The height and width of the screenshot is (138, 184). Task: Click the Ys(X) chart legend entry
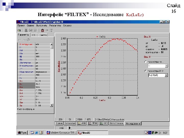101,37
